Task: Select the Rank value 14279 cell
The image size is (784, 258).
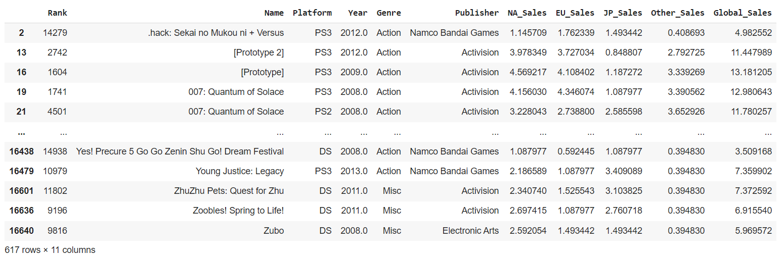Action: (55, 33)
